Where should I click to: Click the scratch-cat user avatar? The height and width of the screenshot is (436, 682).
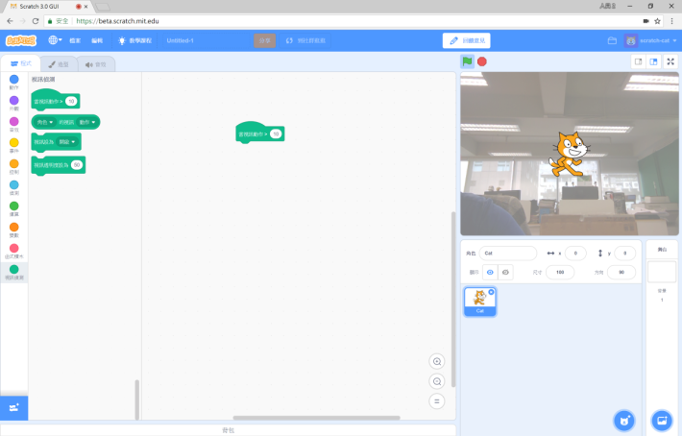coord(631,40)
